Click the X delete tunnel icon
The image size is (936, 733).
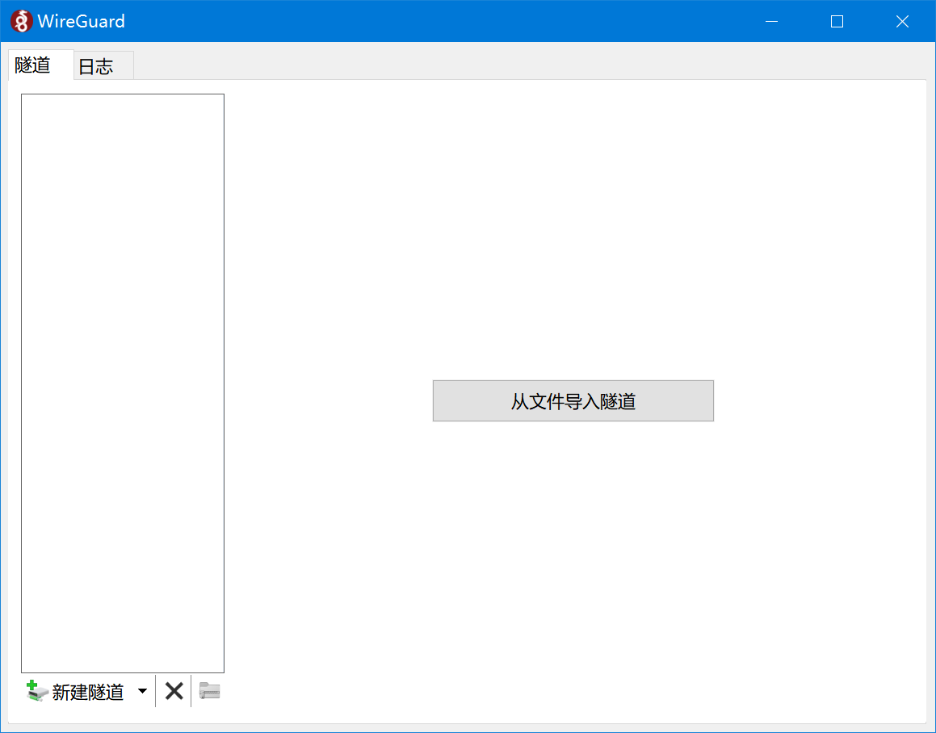pyautogui.click(x=174, y=691)
